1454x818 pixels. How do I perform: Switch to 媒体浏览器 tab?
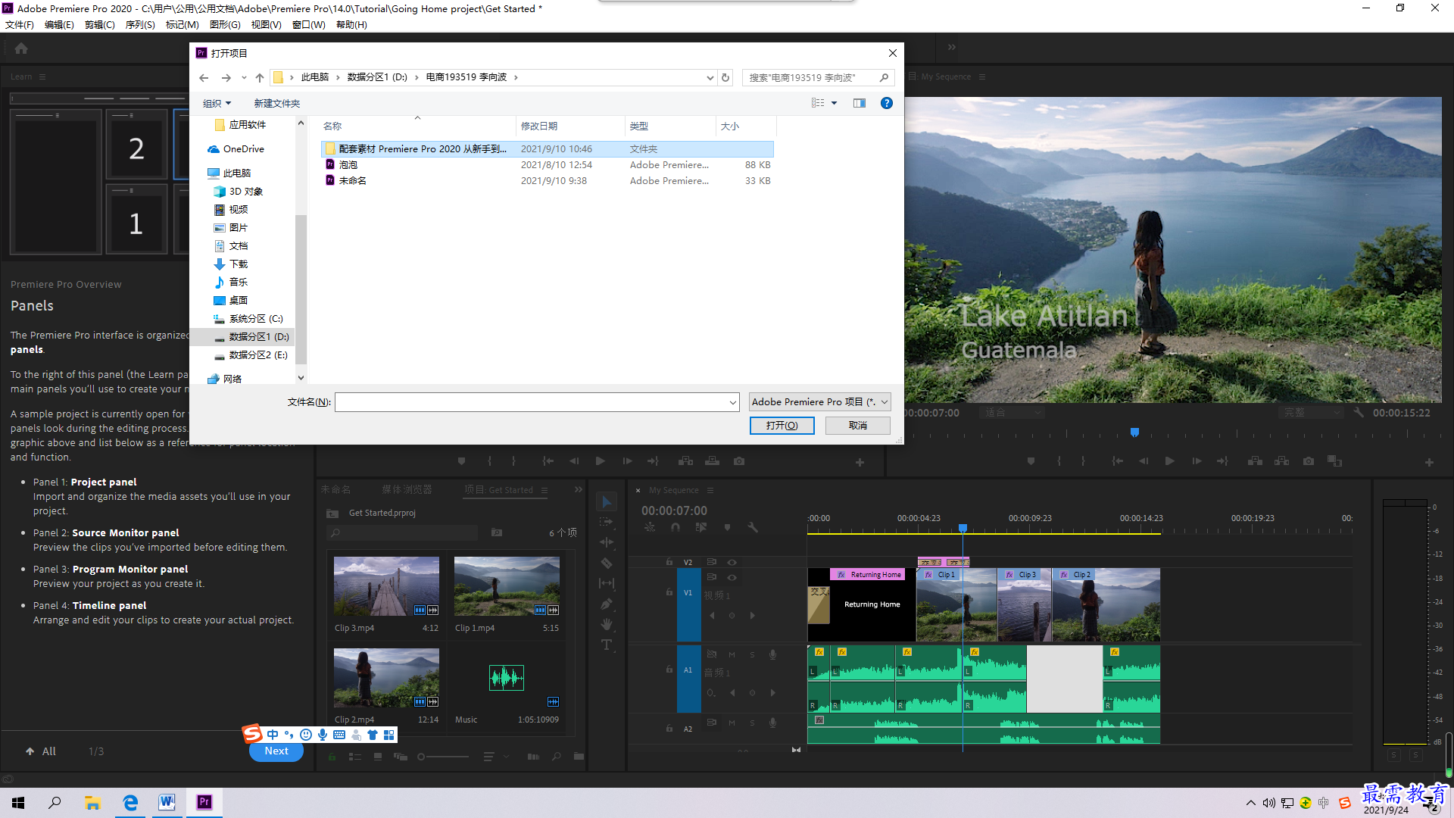click(x=407, y=490)
